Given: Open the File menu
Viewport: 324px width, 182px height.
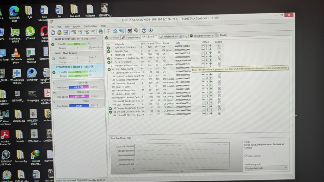Looking at the screenshot, I should click(x=52, y=27).
